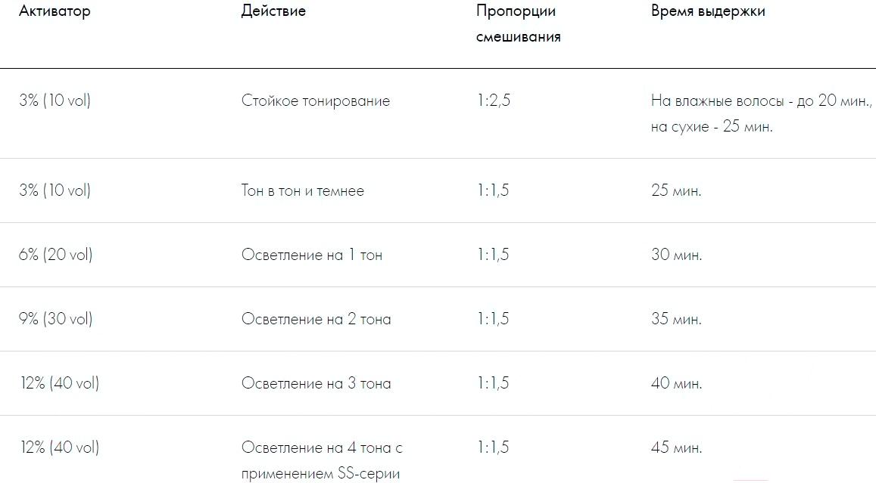The width and height of the screenshot is (876, 483).
Task: Click the "45 мин." exposure time cell
Action: [x=676, y=447]
